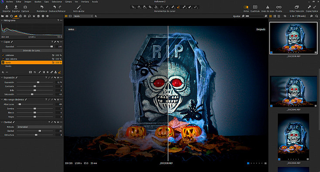
Task: Select the pointer cursor tool
Action: [x=133, y=7]
